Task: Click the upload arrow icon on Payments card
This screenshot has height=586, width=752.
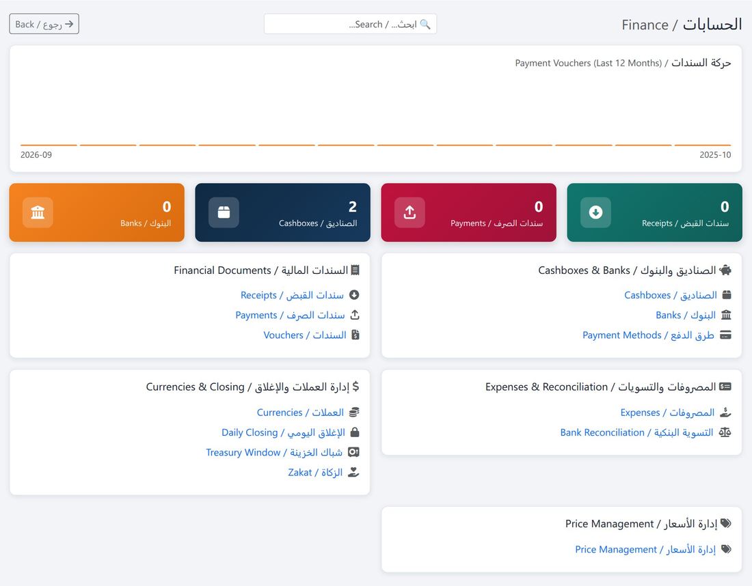Action: (409, 212)
